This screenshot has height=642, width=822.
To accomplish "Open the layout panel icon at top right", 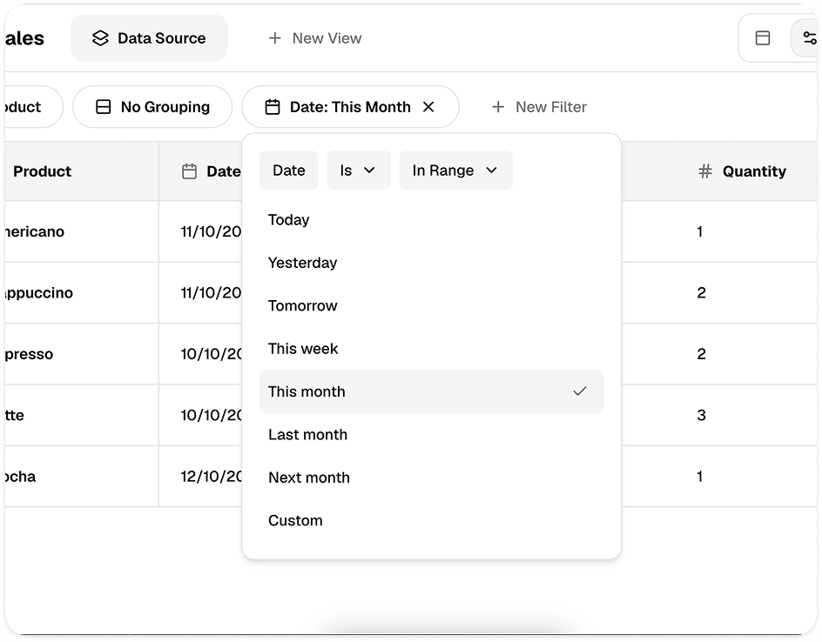I will point(762,37).
